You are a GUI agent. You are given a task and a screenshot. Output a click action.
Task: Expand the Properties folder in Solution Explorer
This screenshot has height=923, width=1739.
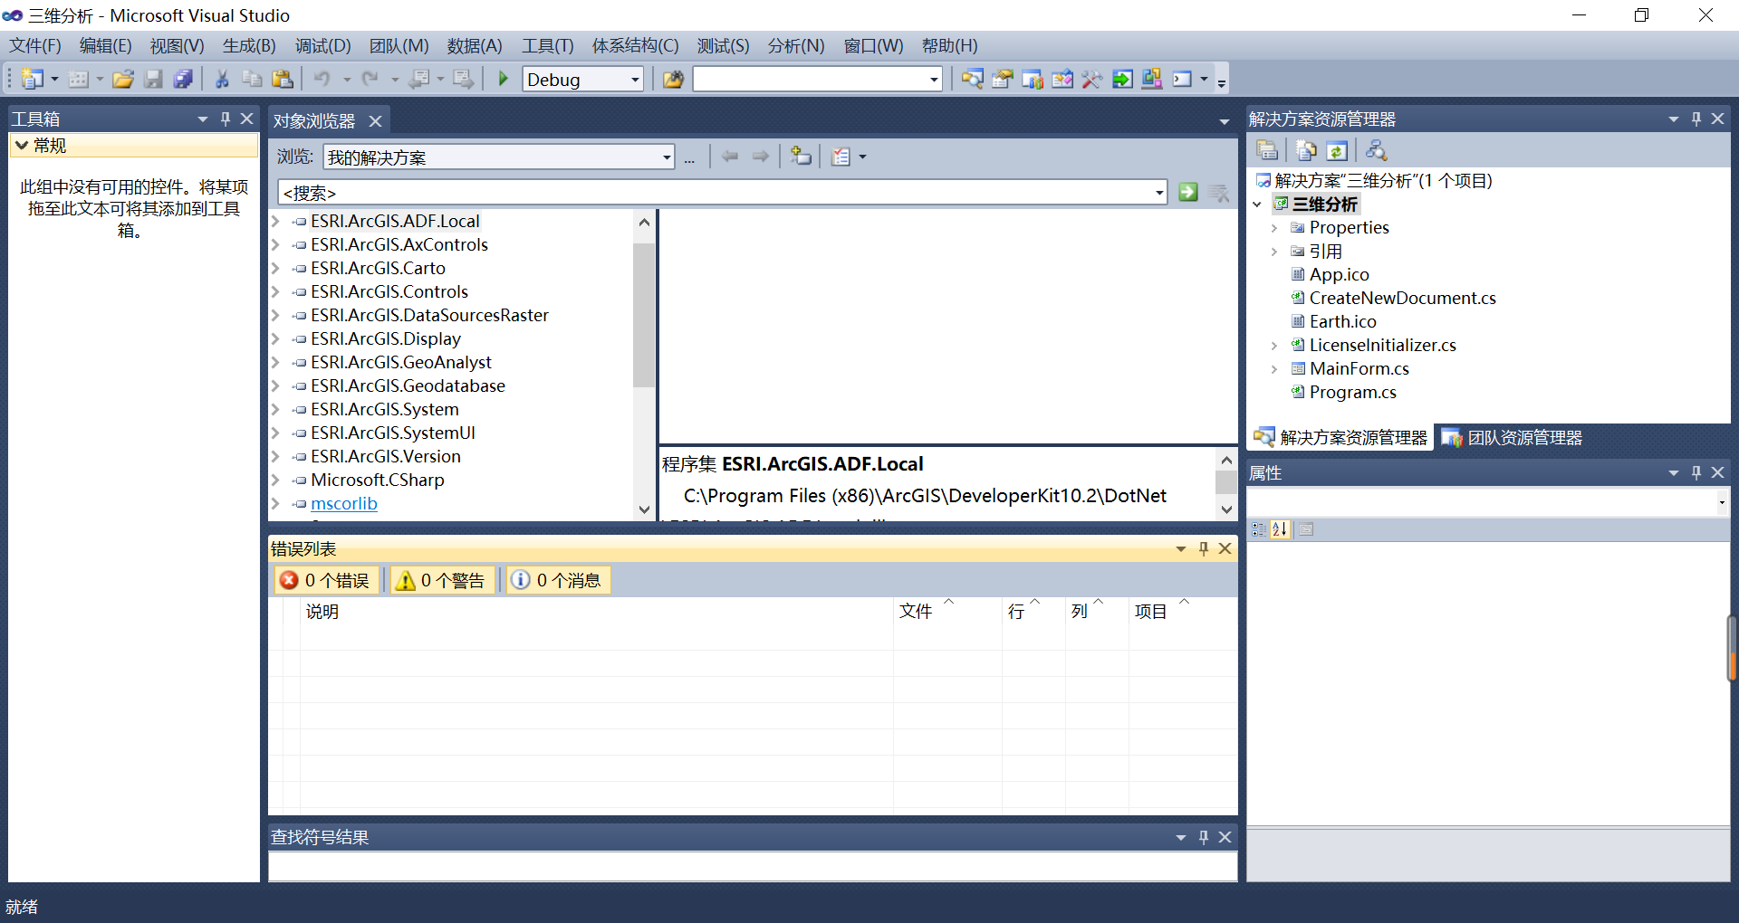point(1274,228)
